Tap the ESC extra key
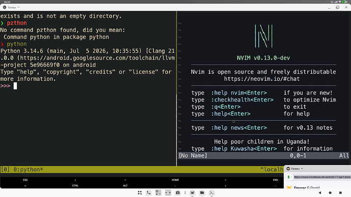The width and height of the screenshot is (351, 197). tap(25, 180)
